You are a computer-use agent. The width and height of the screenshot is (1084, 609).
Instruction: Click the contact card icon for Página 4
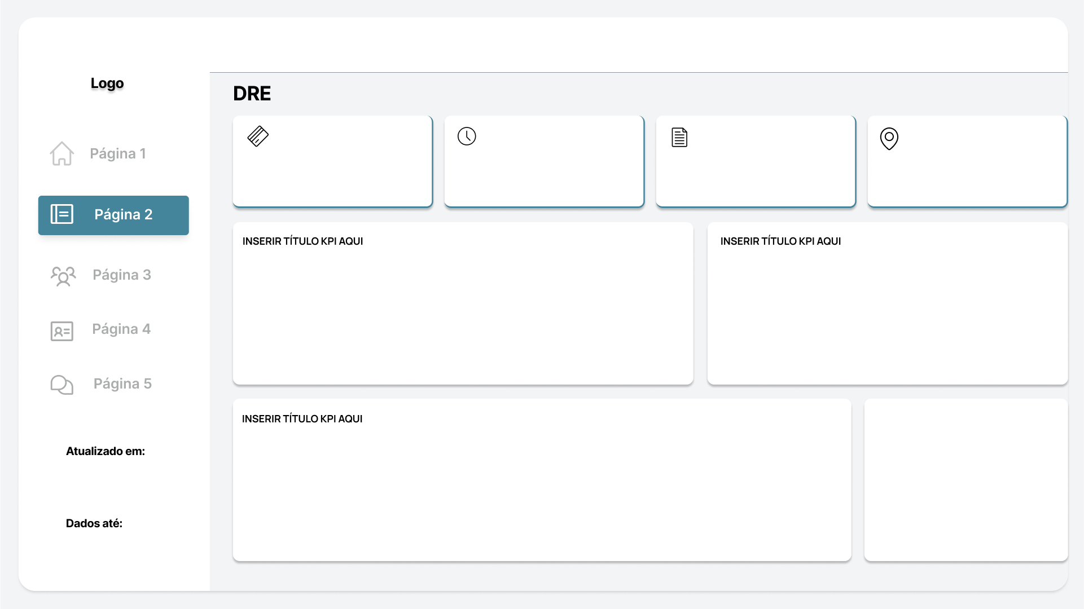point(62,331)
